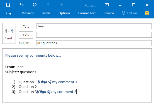Click the Tell me search box
154x105 pixels.
131,13
